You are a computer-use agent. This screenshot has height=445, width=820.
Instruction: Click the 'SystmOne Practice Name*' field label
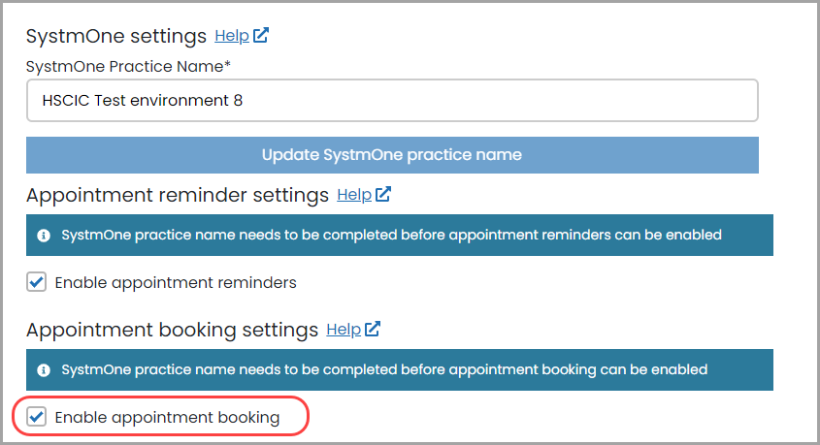pos(128,66)
